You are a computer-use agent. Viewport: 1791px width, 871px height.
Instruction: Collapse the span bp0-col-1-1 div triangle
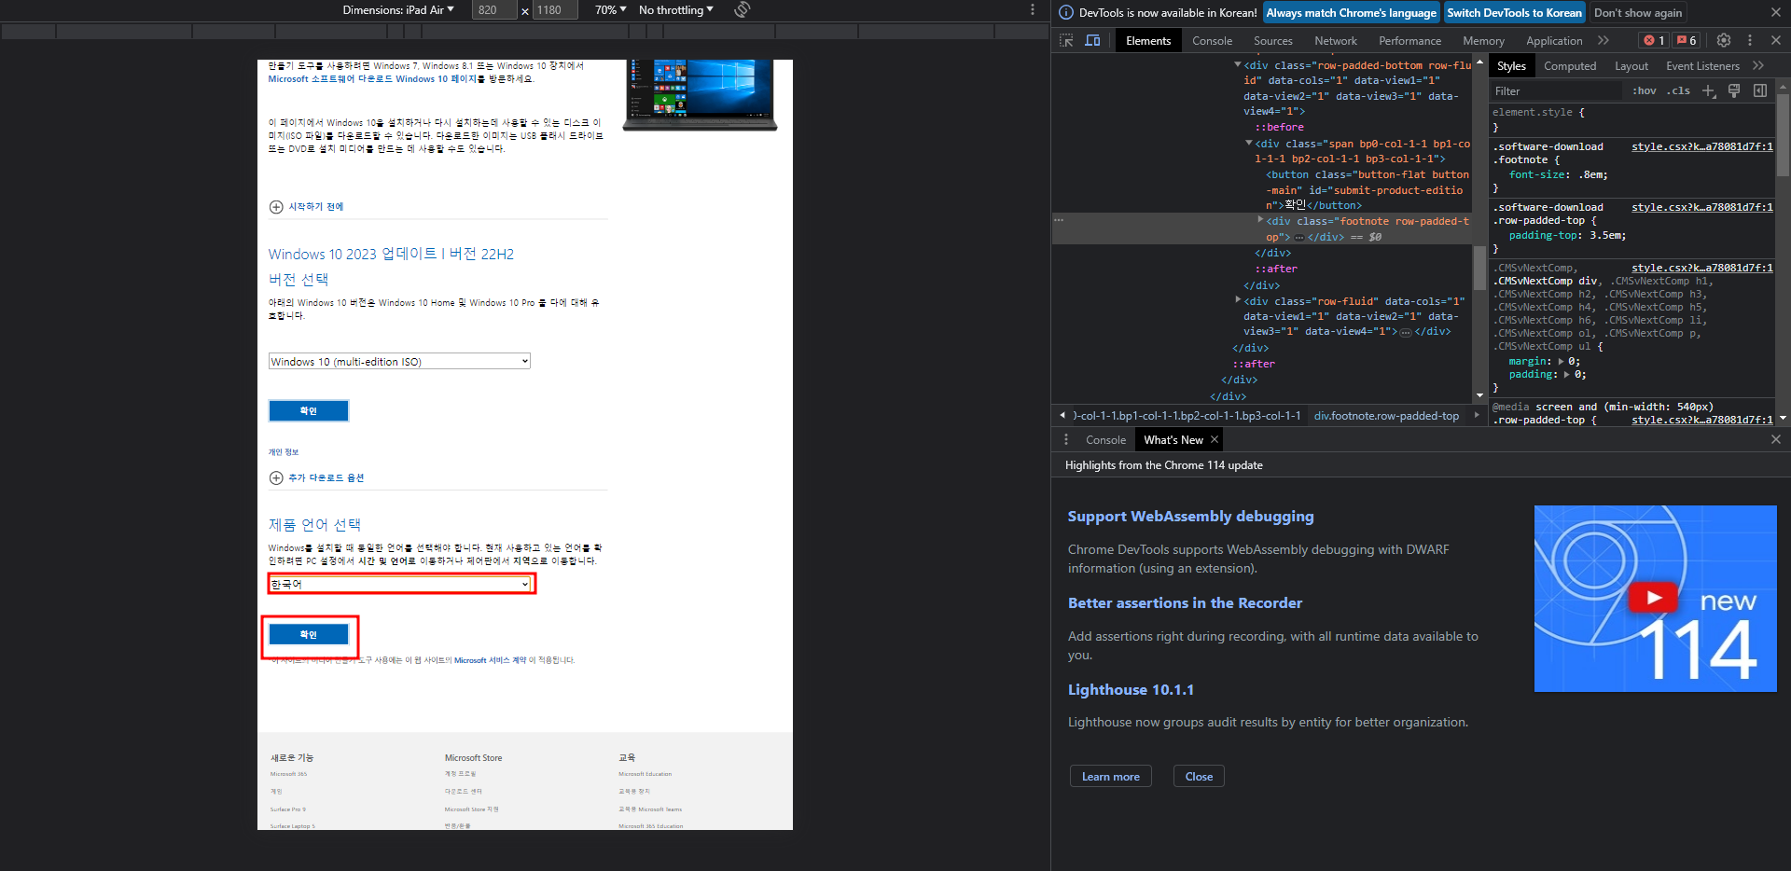pyautogui.click(x=1248, y=144)
